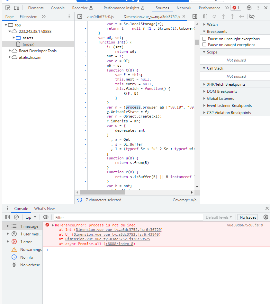Toggle pretty print braces icon
This screenshot has height=304, width=270.
click(80, 200)
